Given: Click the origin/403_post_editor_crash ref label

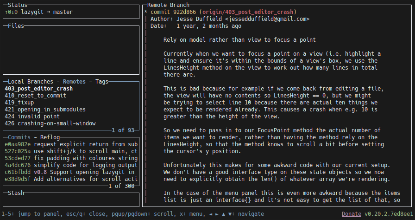Looking at the screenshot, I should tap(248, 12).
